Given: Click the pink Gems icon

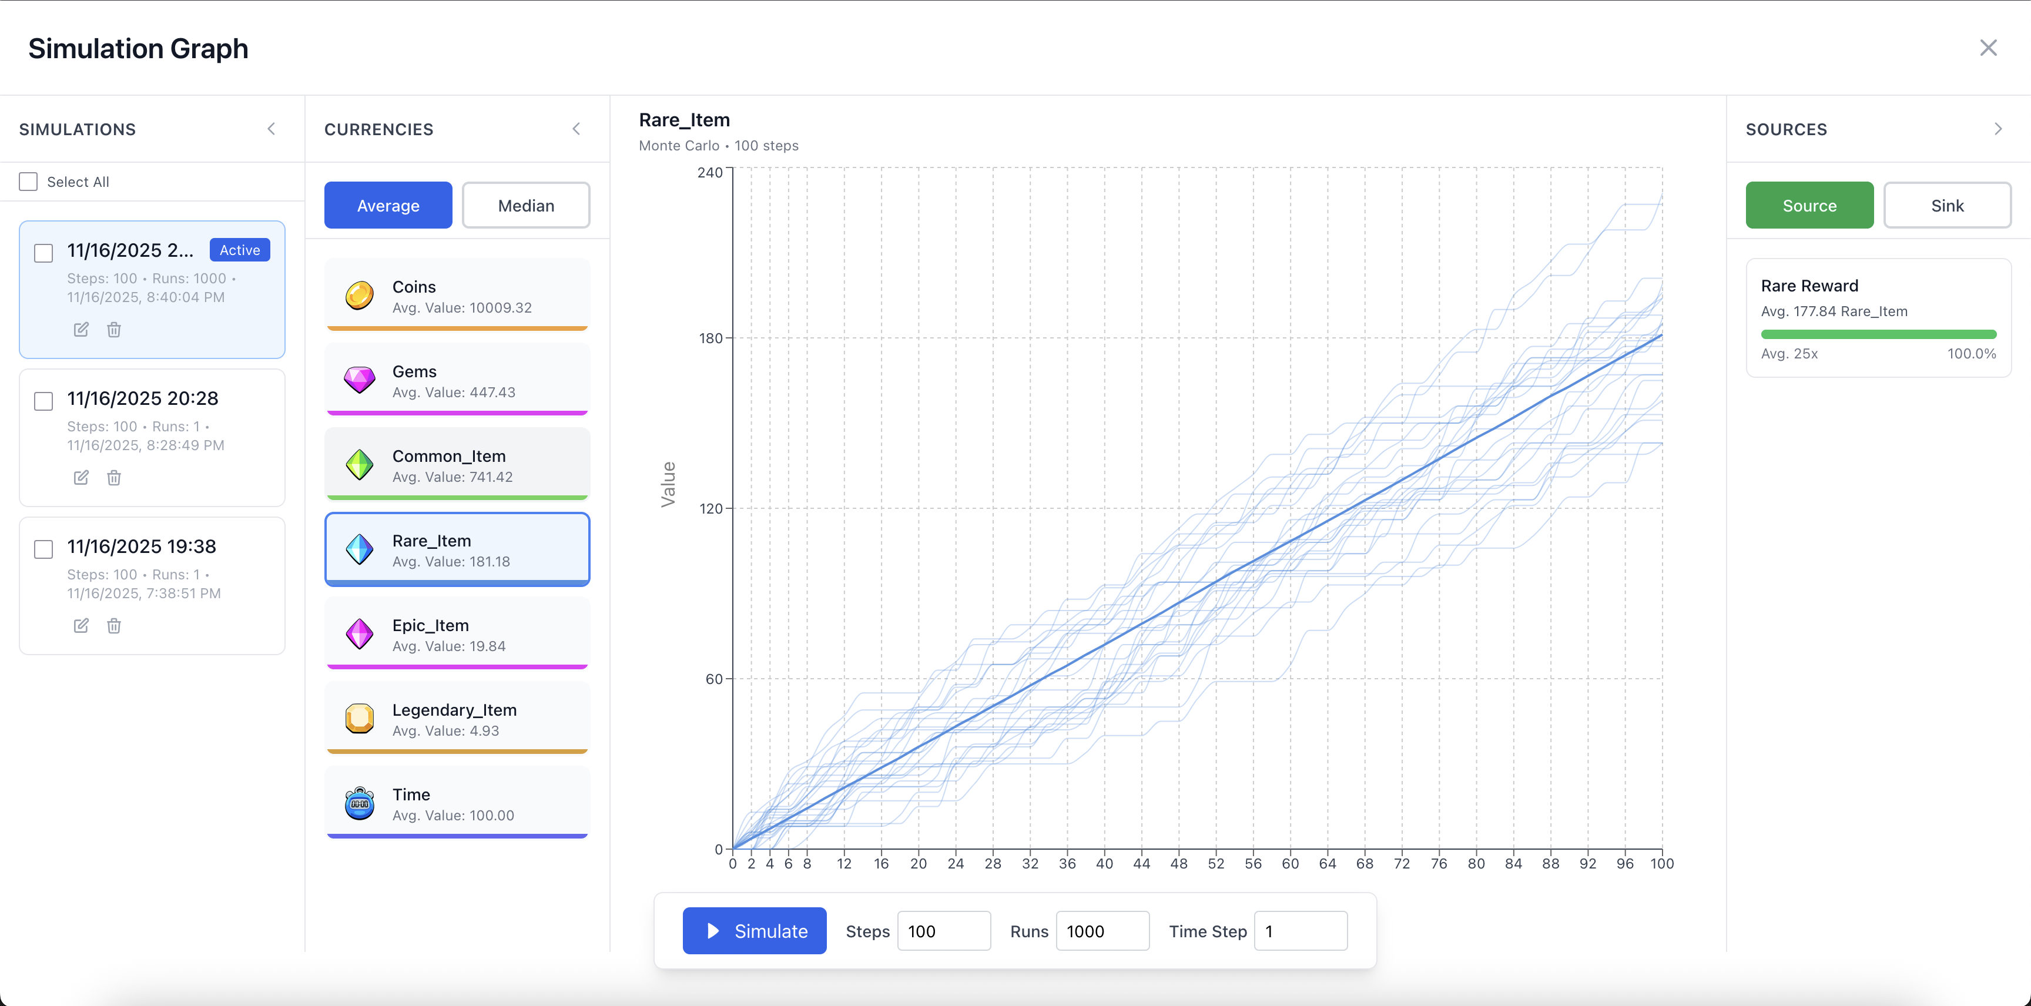Looking at the screenshot, I should tap(360, 380).
